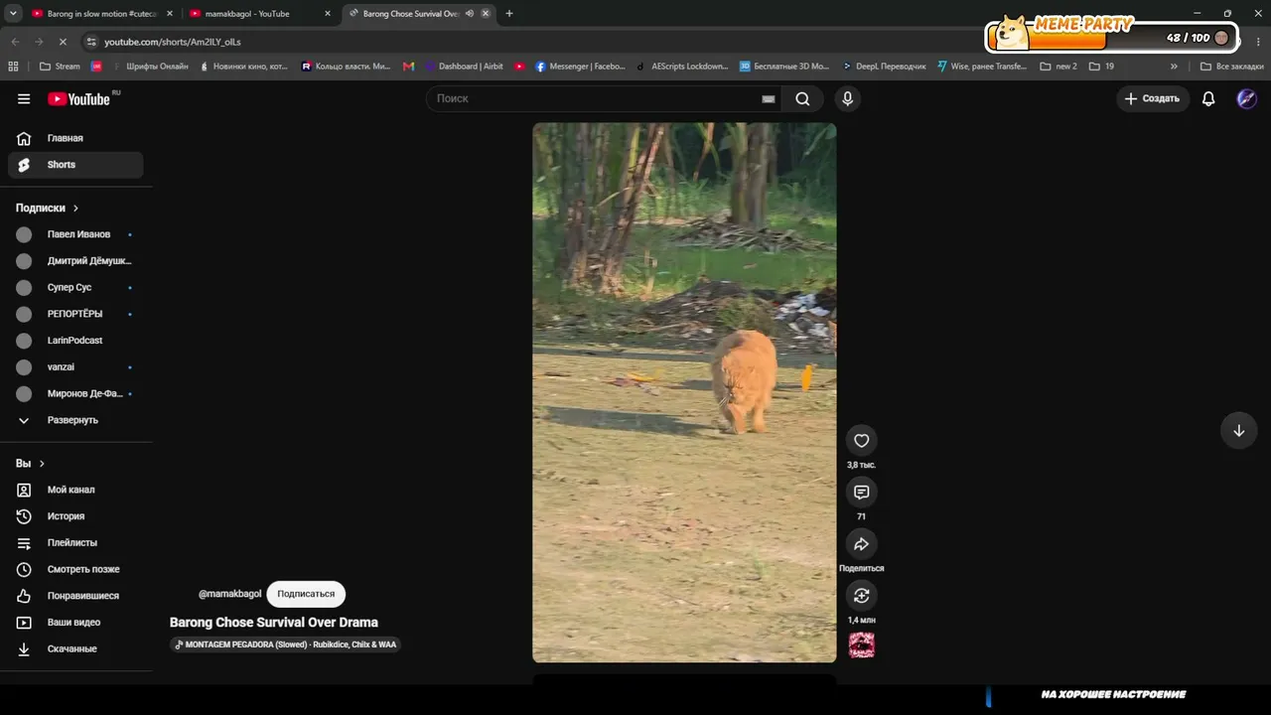
Task: Open Шрифты Онлайн bookmark
Action: tap(150, 67)
